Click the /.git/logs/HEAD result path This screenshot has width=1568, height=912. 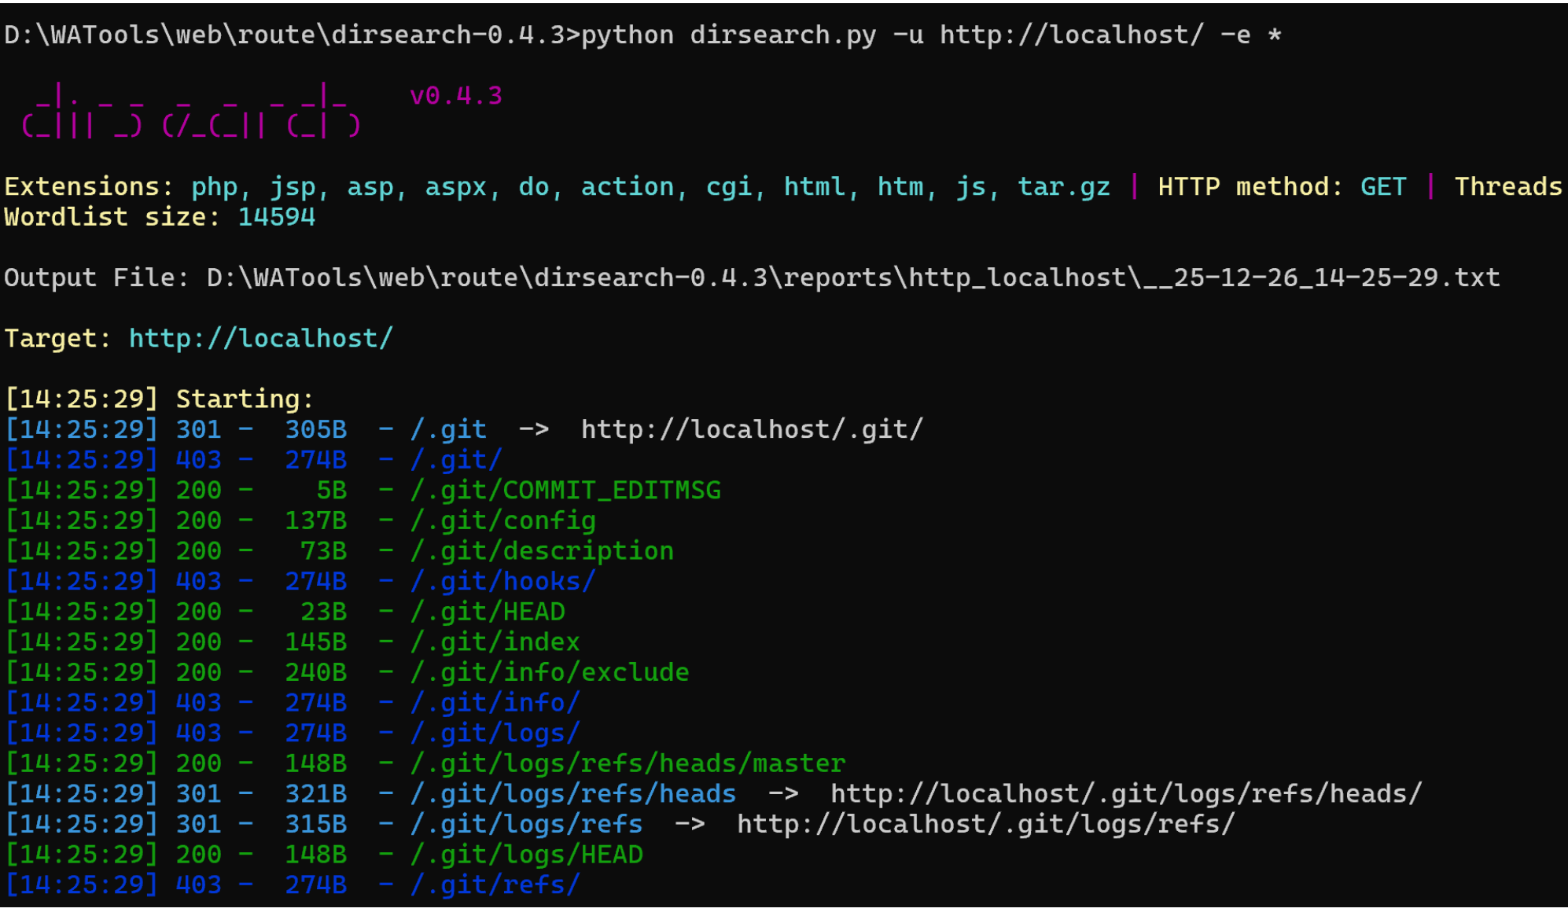coord(526,855)
